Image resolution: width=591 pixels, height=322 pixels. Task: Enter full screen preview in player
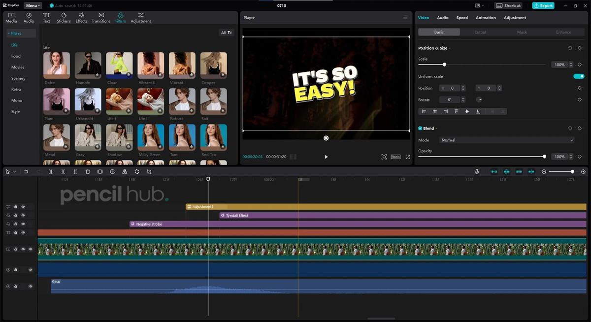(408, 157)
